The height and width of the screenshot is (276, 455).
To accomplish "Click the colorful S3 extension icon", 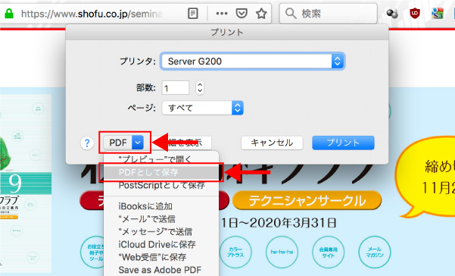I will (438, 14).
